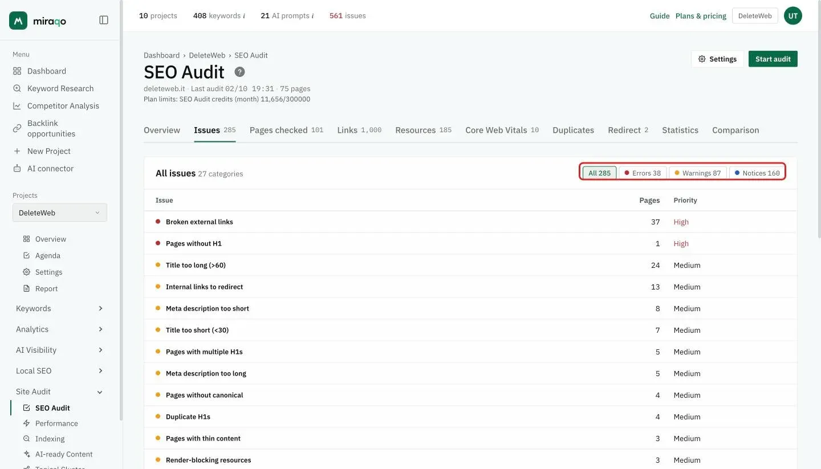This screenshot has width=821, height=469.
Task: Filter issues by Notices 160
Action: pos(757,173)
